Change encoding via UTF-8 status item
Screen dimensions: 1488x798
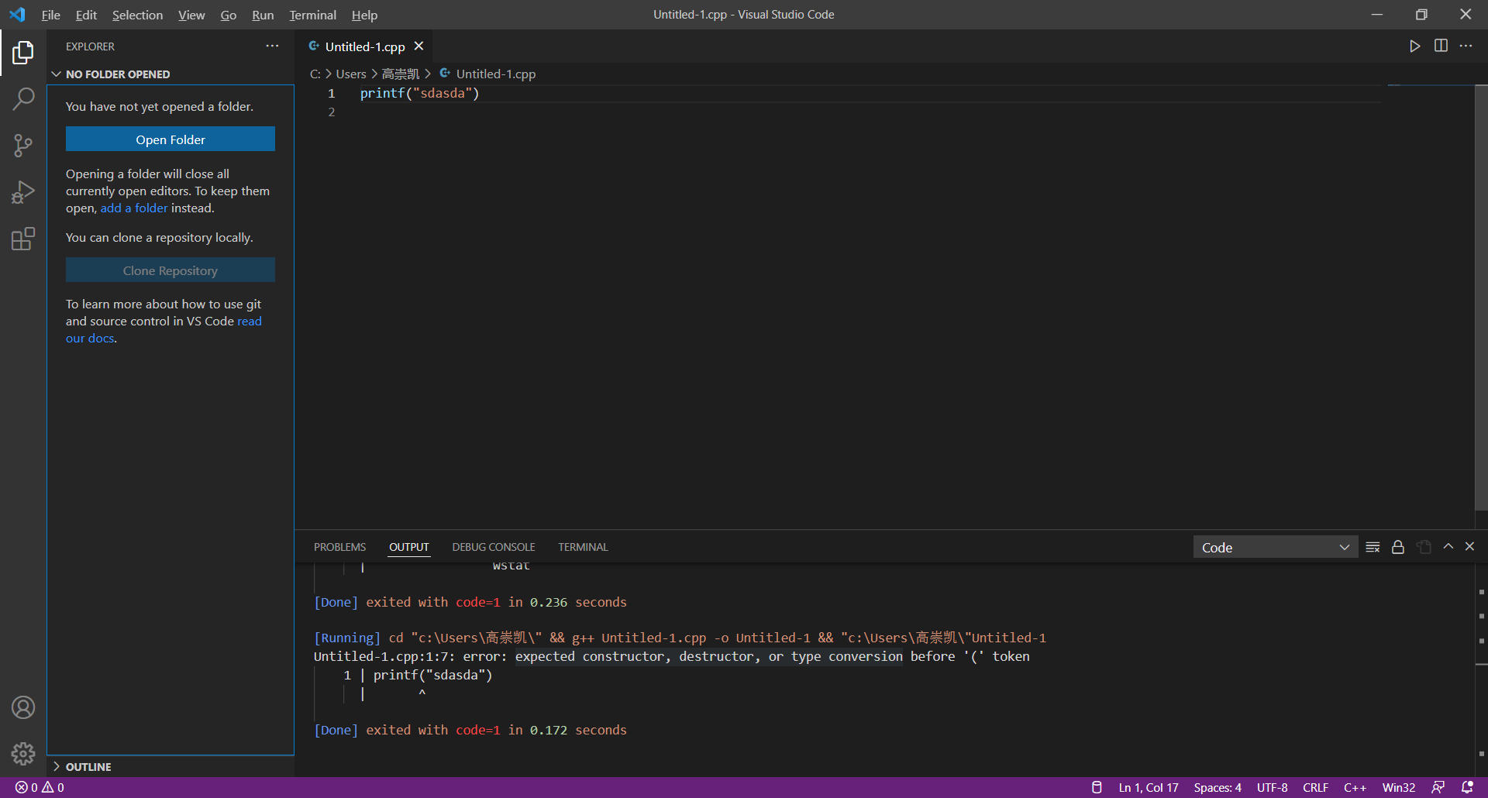pyautogui.click(x=1273, y=787)
